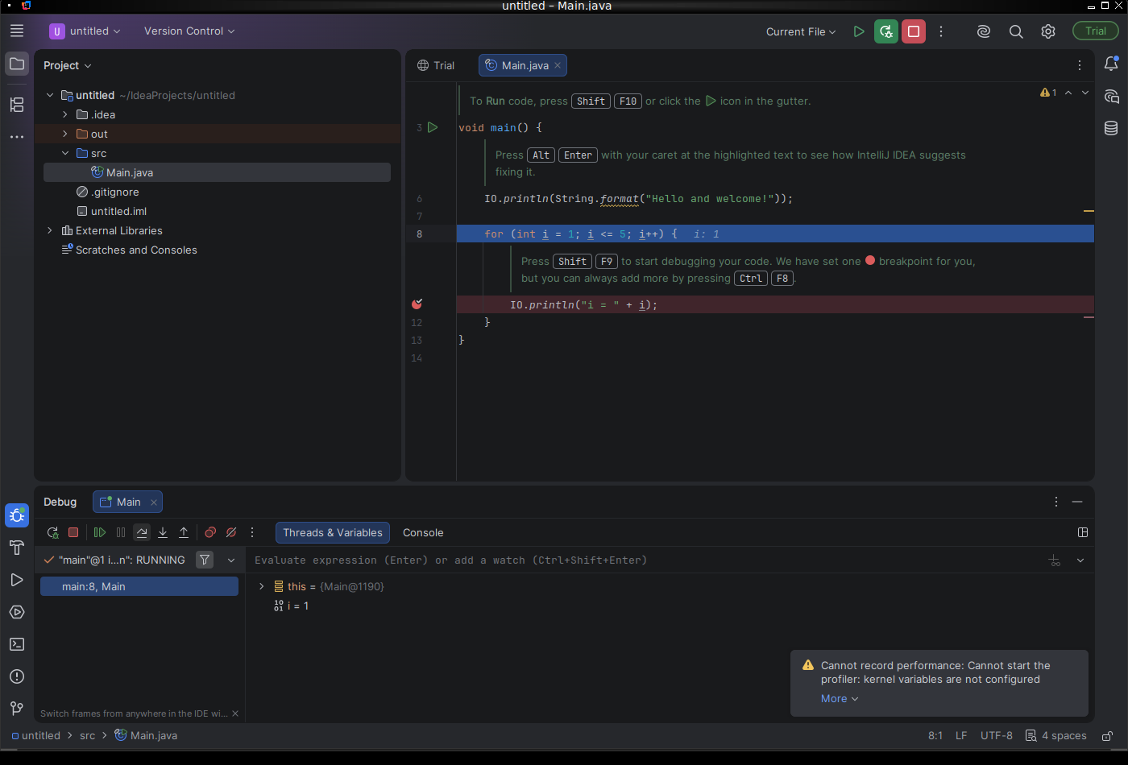Open Database tool window

coord(1111,128)
